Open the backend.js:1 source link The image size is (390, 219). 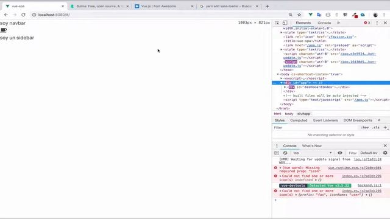[369, 186]
